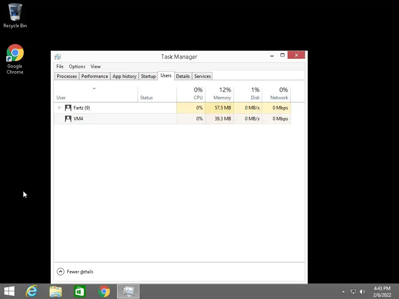Open the Windows Store taskbar icon

point(79,291)
